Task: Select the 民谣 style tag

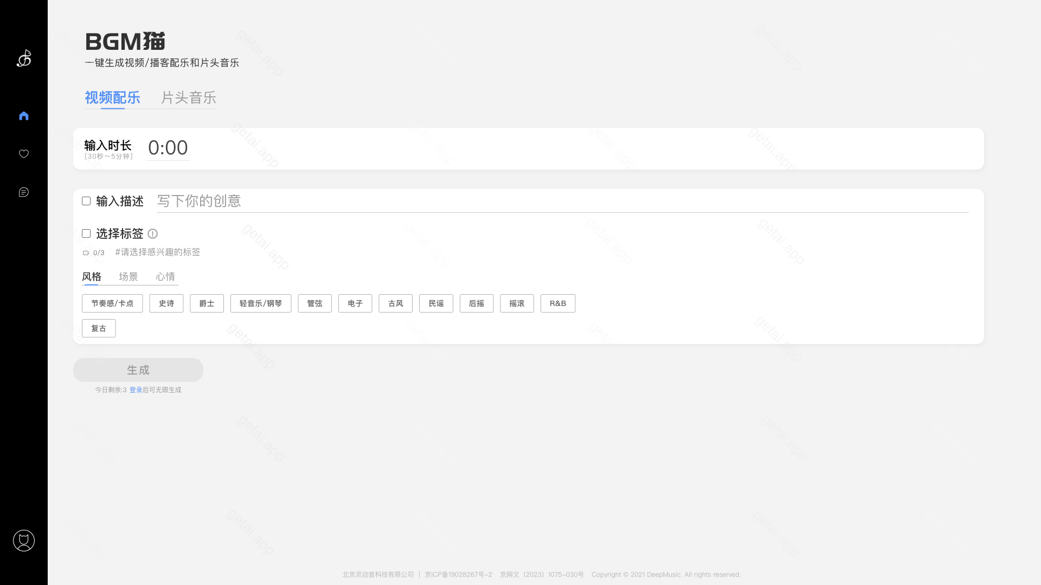Action: 436,303
